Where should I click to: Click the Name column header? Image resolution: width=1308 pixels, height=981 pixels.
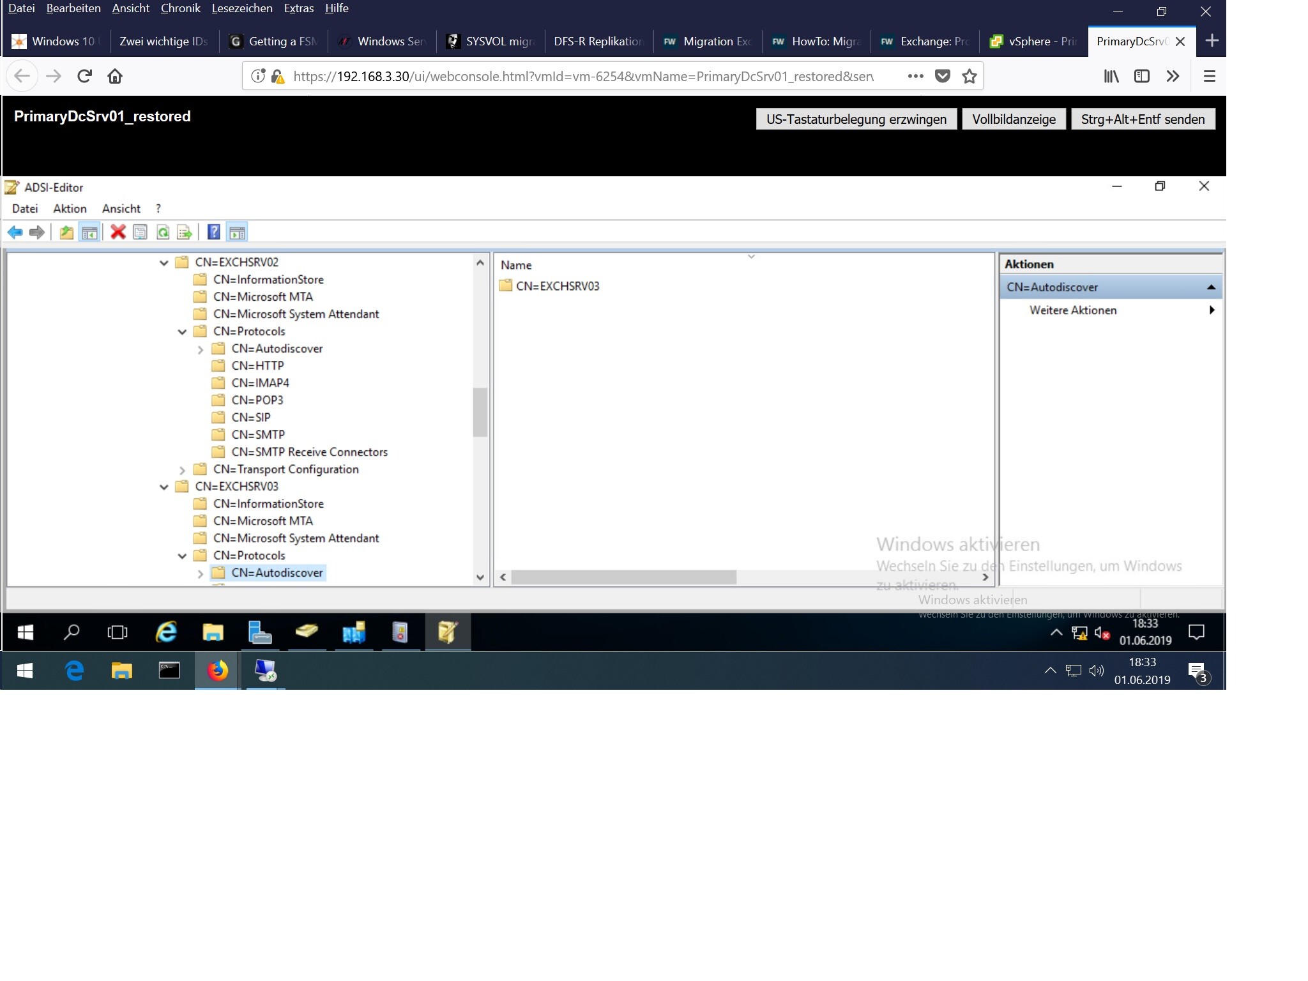(x=516, y=265)
